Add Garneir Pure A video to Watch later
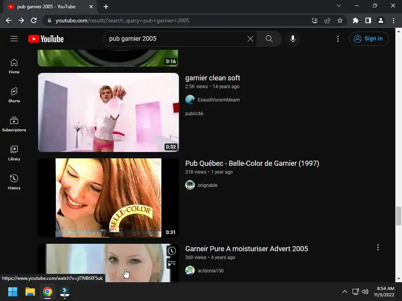Viewport: 402px width, 301px height. tap(172, 251)
